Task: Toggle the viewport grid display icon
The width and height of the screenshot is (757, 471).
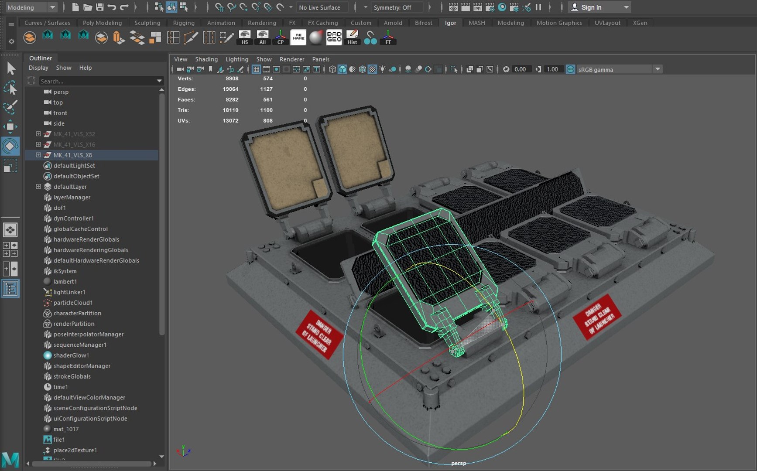Action: pos(256,69)
